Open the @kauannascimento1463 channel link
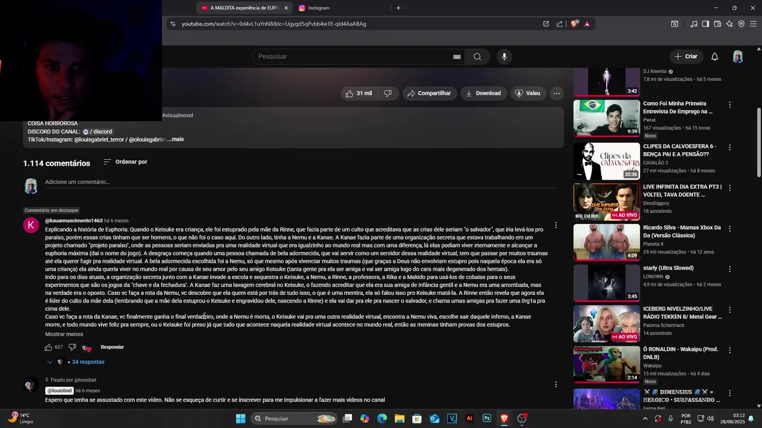 pyautogui.click(x=74, y=221)
